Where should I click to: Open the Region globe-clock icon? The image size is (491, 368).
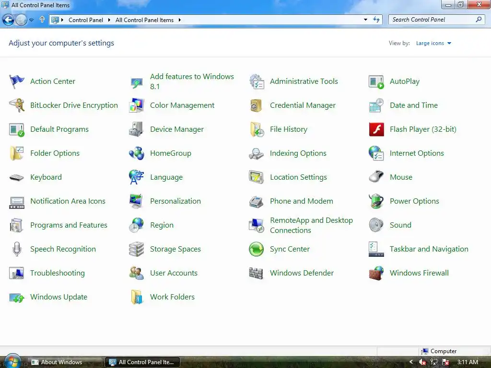click(137, 225)
